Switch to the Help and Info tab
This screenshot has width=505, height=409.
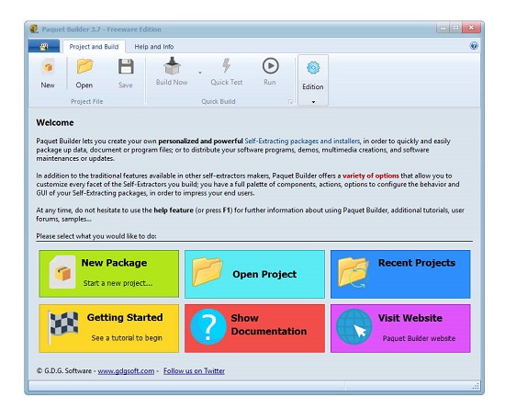[x=154, y=47]
